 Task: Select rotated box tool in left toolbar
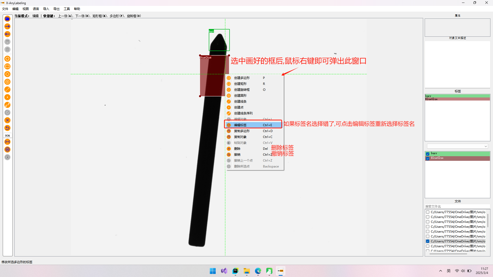pyautogui.click(x=7, y=74)
